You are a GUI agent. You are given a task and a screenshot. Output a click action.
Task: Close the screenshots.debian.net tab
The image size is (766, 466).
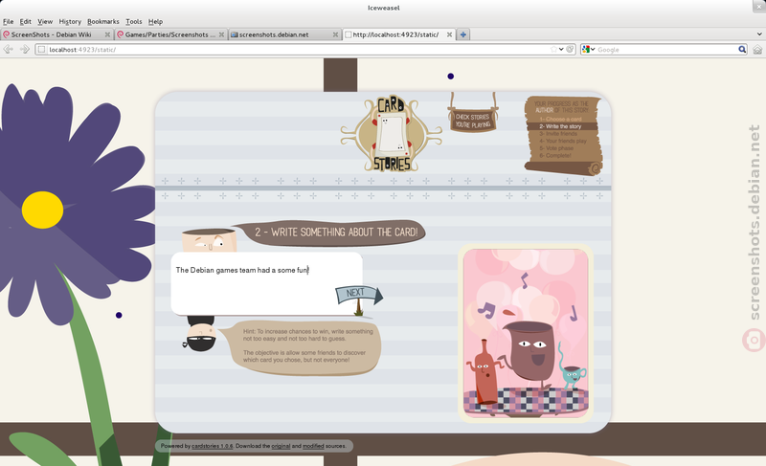[x=335, y=34]
